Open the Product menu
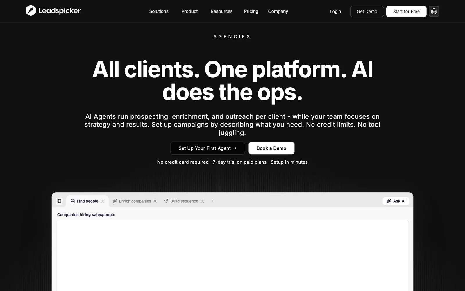Viewport: 465px width, 291px height. coord(189,11)
